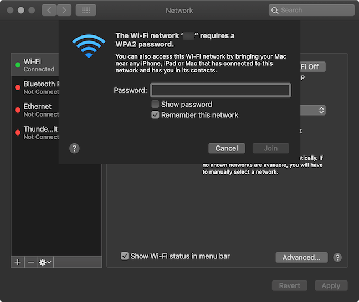
Task: Uncheck Remember this network
Action: (x=155, y=114)
